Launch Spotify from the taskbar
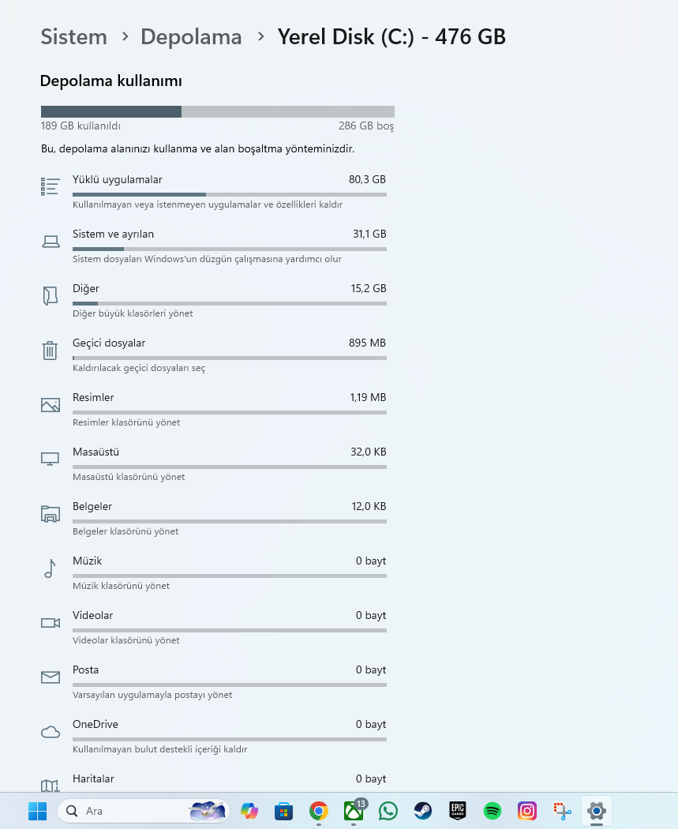678x829 pixels. (493, 811)
